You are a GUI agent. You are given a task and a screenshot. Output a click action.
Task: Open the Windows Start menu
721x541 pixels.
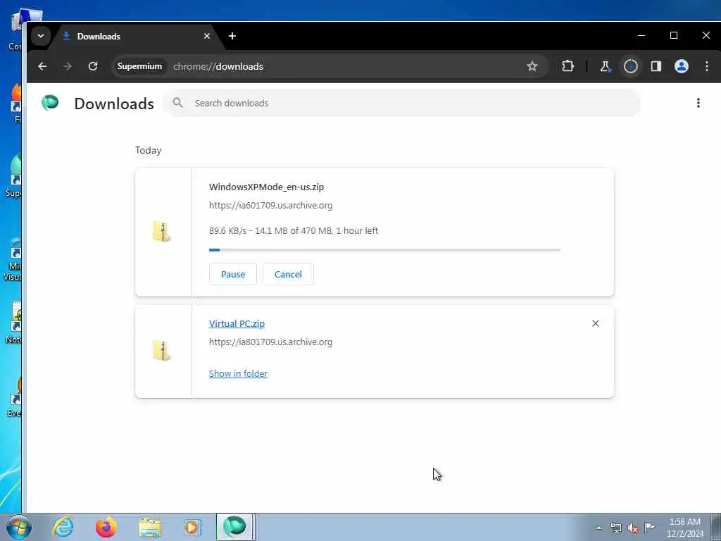coord(19,527)
